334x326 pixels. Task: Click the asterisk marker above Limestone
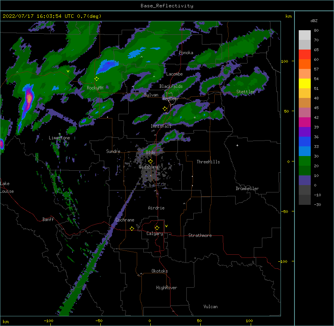tap(59, 134)
